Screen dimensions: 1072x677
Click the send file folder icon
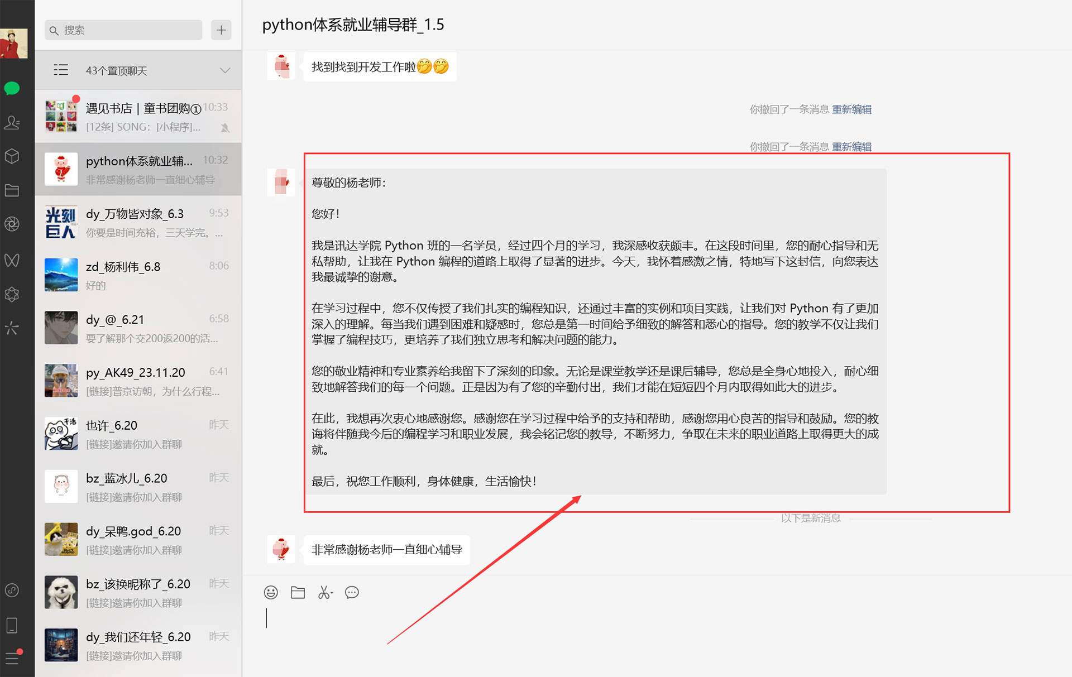298,592
